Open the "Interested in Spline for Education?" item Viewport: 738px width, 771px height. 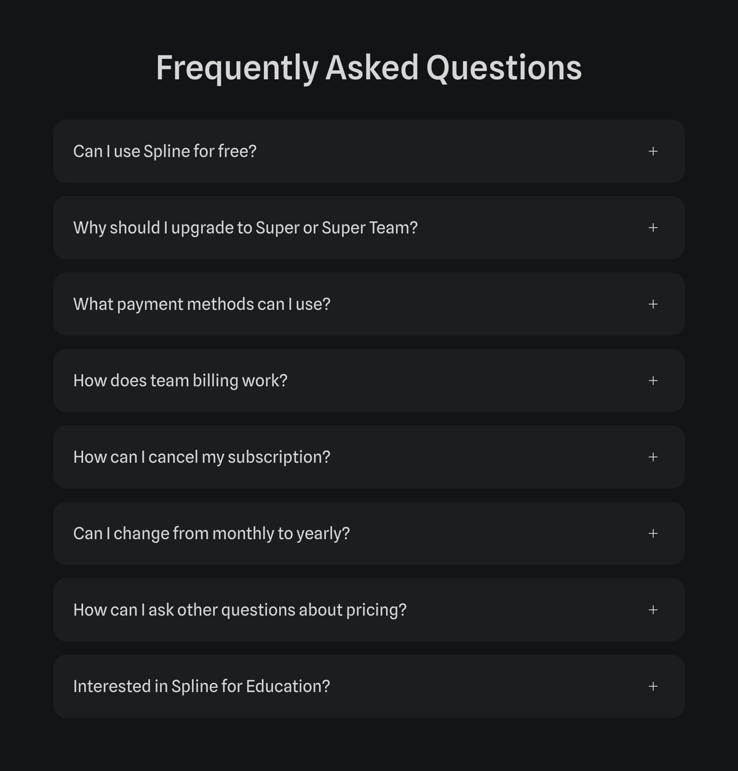[369, 686]
